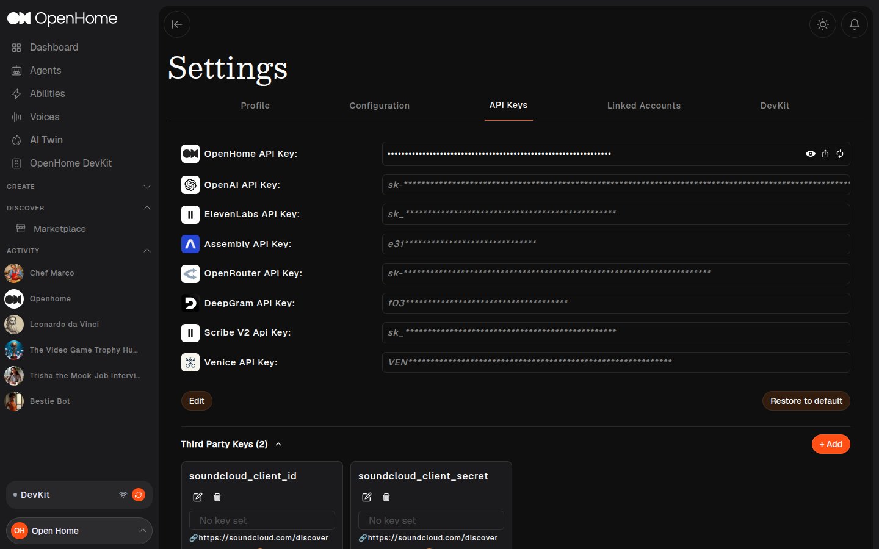Edit the soundcloud_client_secret key
The width and height of the screenshot is (879, 549).
[367, 497]
